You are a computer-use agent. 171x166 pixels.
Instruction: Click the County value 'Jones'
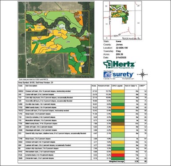119,44
